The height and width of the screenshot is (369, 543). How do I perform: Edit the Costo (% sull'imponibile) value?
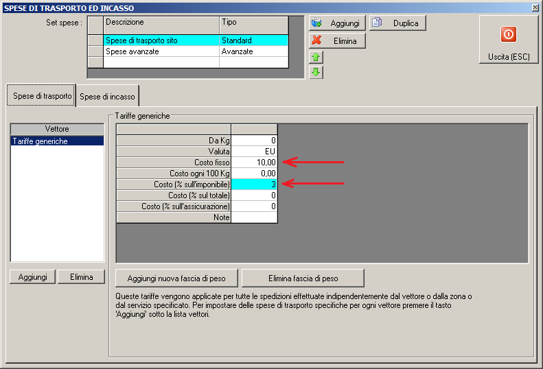(x=254, y=184)
